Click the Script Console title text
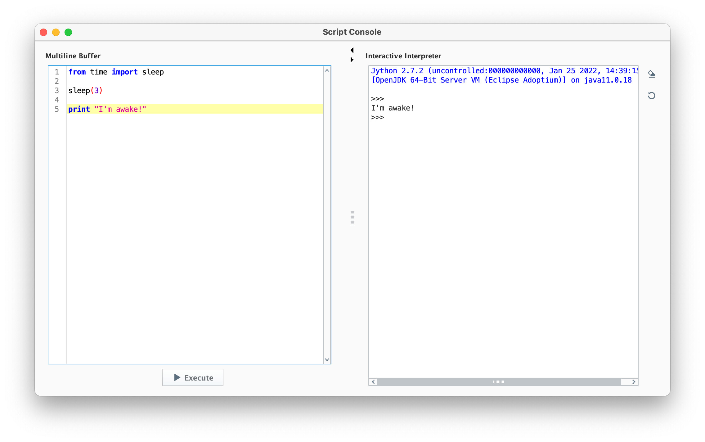 (352, 32)
